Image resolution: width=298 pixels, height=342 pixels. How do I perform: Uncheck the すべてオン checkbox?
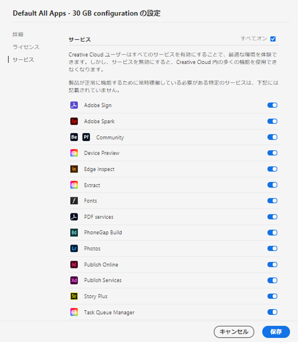click(x=273, y=39)
